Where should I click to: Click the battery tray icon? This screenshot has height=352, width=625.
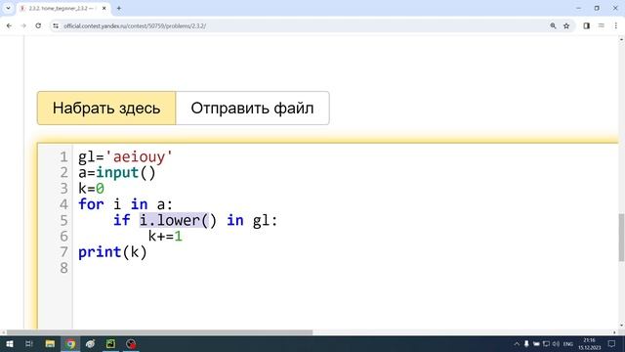pos(536,343)
